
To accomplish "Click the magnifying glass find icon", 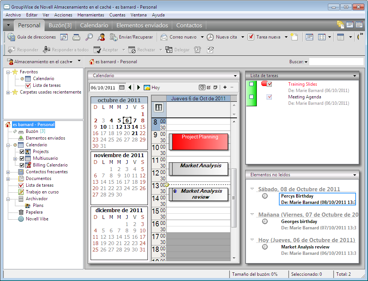I will point(89,37).
